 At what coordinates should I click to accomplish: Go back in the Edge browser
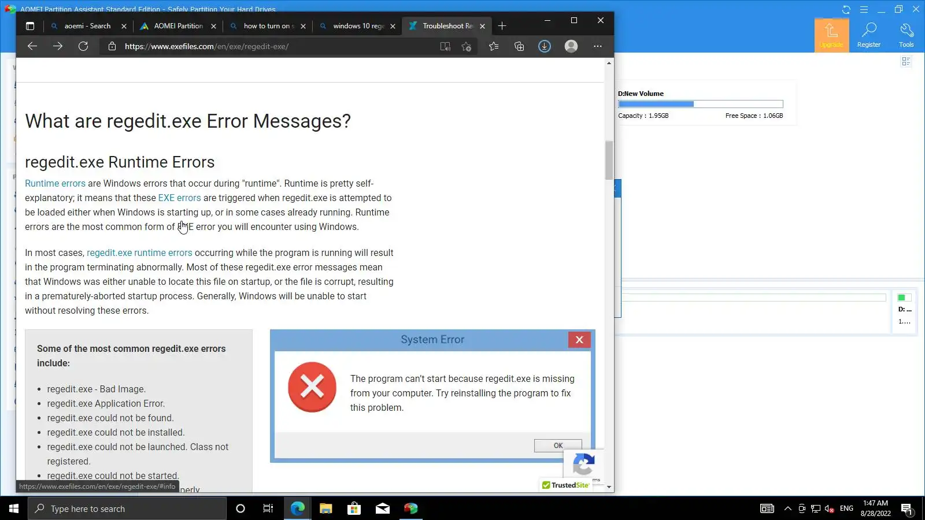32,46
